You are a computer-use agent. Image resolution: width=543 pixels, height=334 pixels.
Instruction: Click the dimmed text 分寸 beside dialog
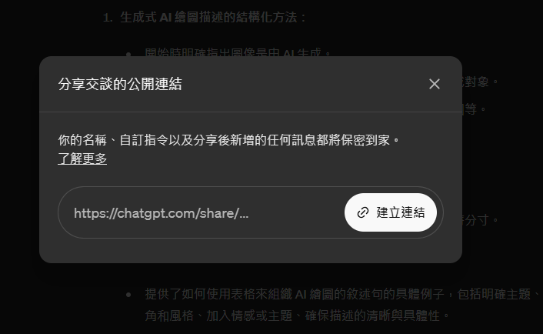[x=477, y=220]
